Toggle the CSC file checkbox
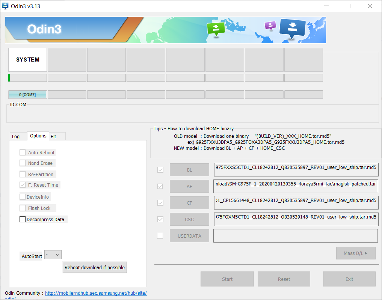The height and width of the screenshot is (300, 382). point(160,219)
